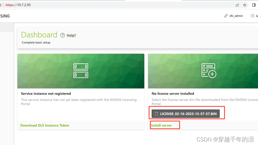This screenshot has height=145, width=258.
Task: Click the Complete basic setup text
Action: click(x=36, y=42)
